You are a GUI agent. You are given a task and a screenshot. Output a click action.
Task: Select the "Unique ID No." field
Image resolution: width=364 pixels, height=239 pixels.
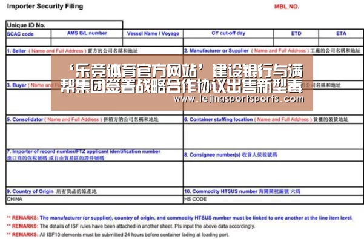point(64,25)
